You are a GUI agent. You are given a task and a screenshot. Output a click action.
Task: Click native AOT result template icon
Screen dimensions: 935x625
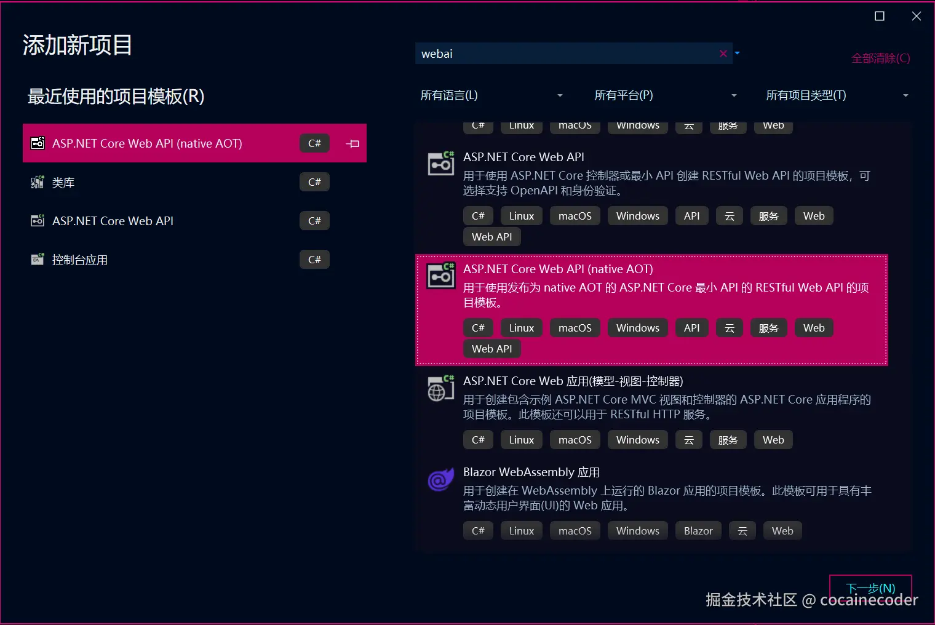[441, 276]
